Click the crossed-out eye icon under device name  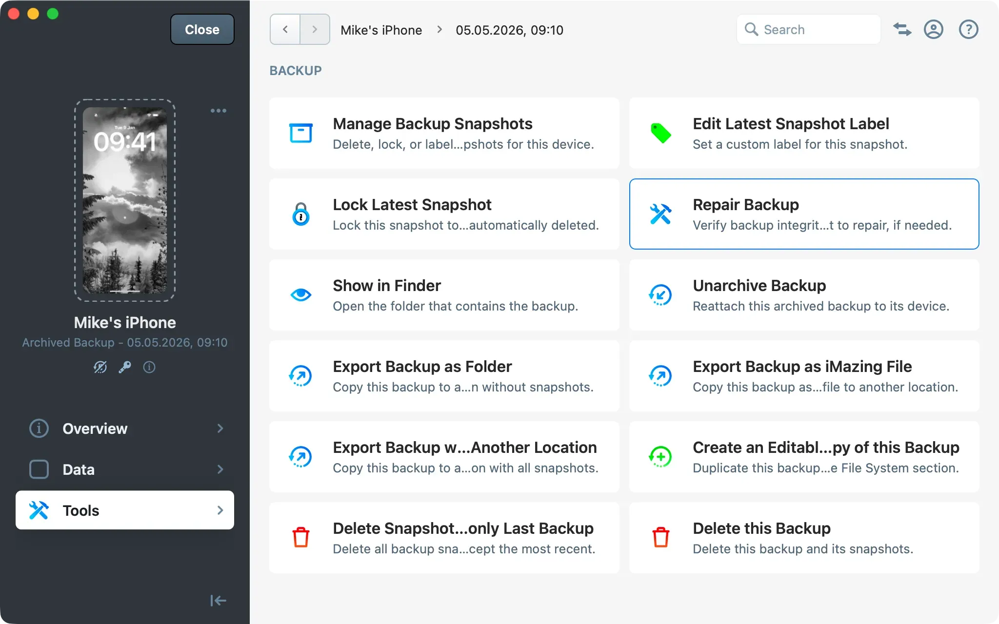click(100, 367)
